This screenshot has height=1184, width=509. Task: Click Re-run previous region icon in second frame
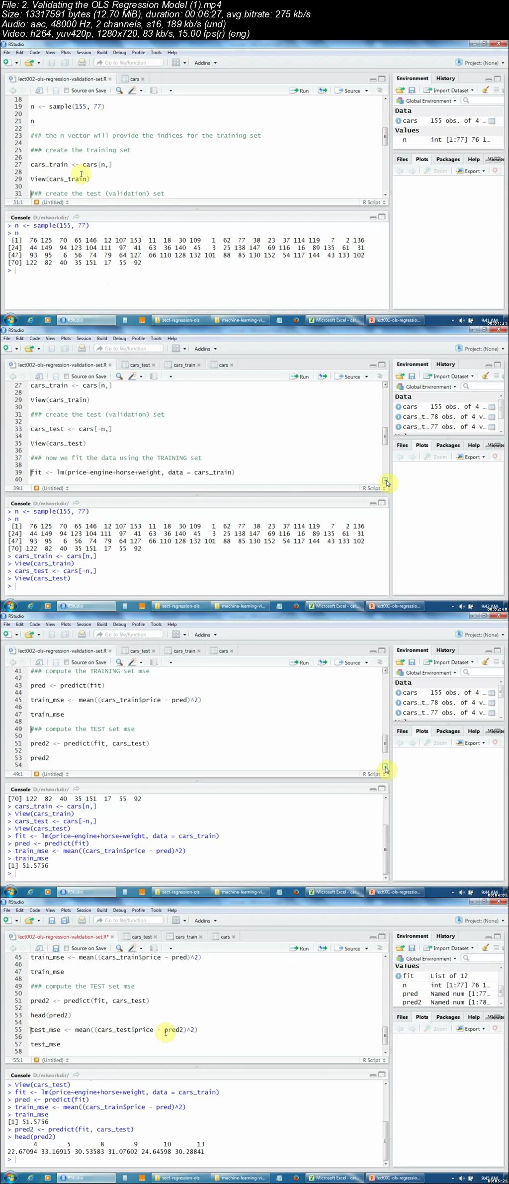(x=323, y=376)
